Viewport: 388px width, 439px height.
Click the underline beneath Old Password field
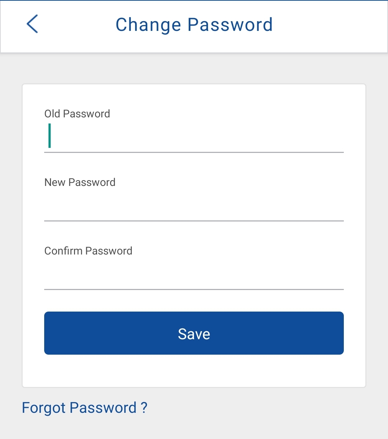(x=194, y=152)
